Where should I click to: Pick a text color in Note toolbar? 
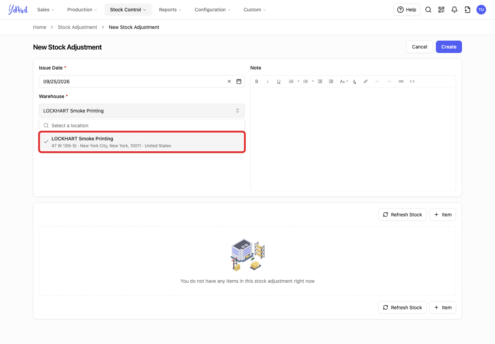[354, 82]
